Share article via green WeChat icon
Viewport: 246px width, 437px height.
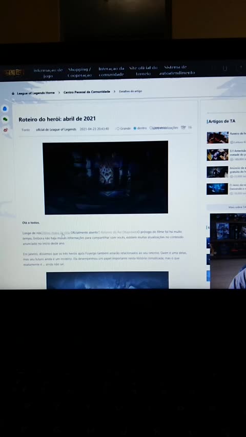[5, 120]
